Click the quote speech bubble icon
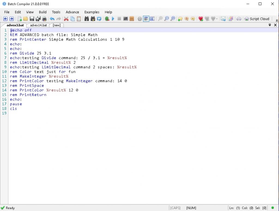This screenshot has width=279, height=211. (x=193, y=19)
